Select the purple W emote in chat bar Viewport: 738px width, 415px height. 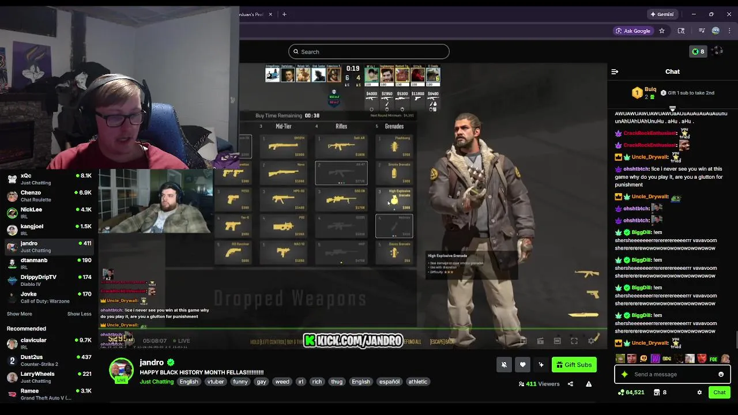pos(655,359)
